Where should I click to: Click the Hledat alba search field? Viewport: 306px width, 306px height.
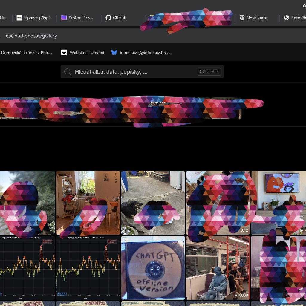point(142,72)
